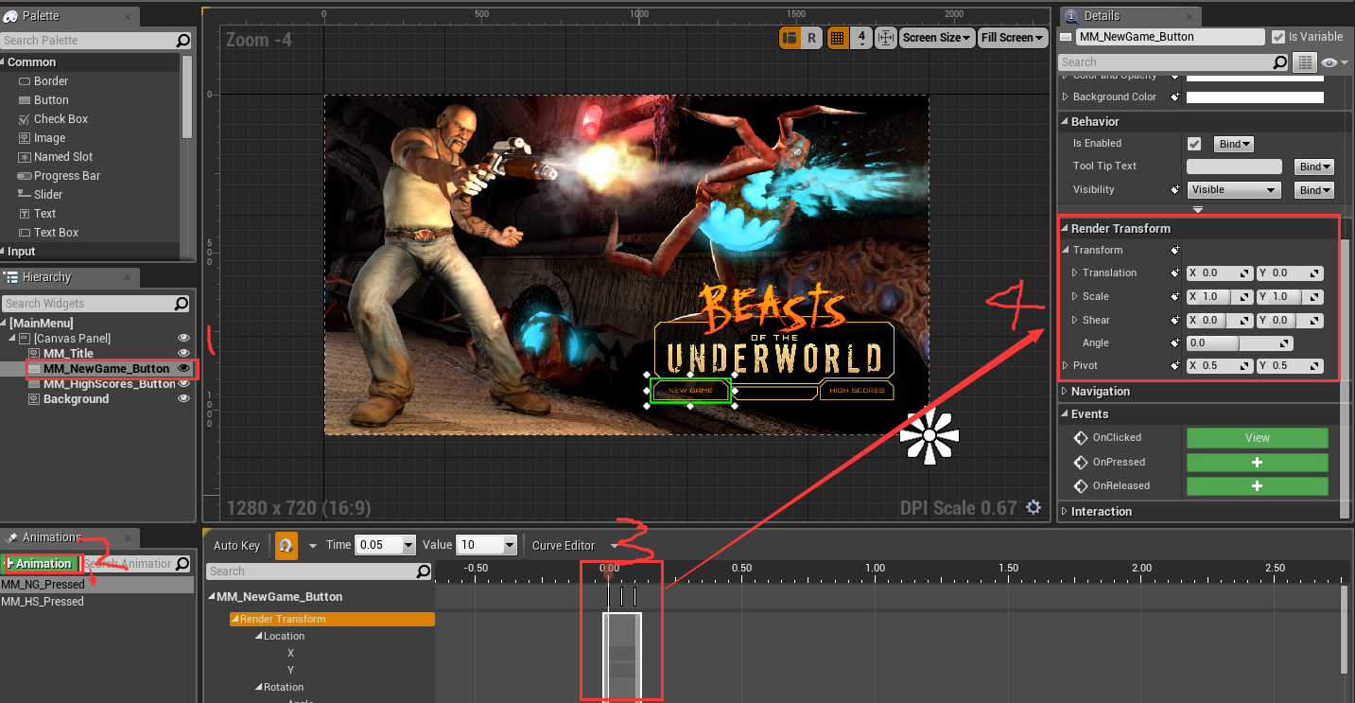Viewport: 1355px width, 703px height.
Task: Add keyframe for Shear property
Action: (1175, 320)
